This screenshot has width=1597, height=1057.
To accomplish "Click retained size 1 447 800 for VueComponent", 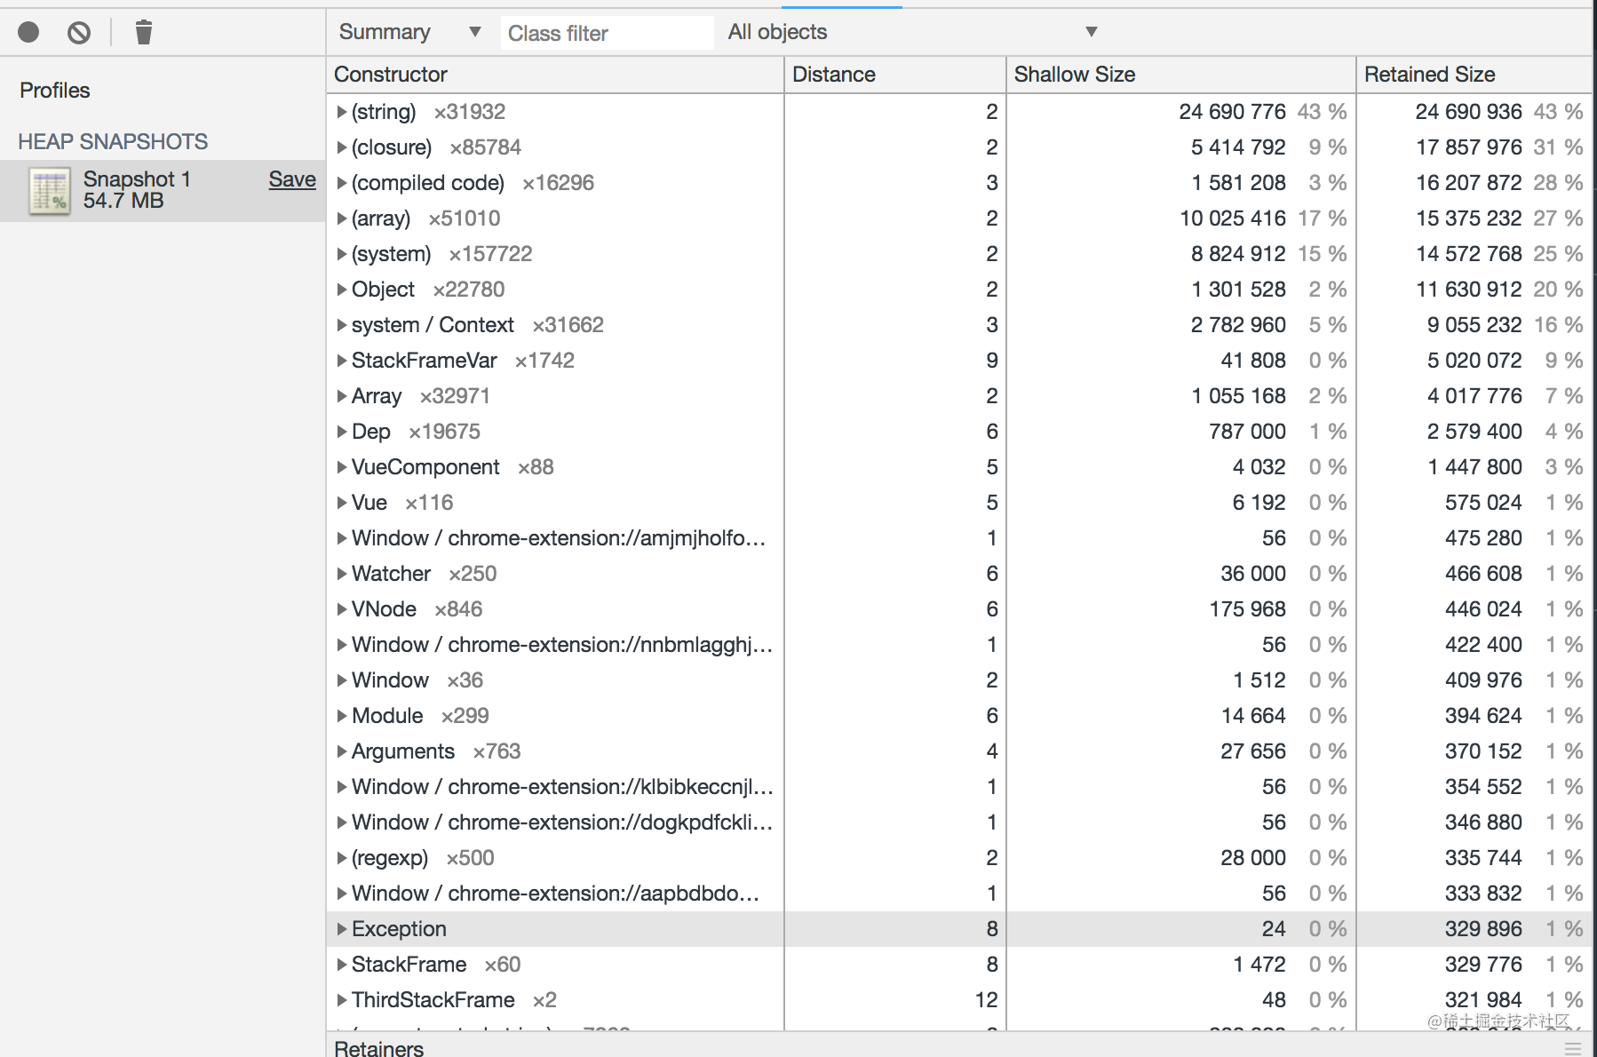I will click(x=1474, y=467).
